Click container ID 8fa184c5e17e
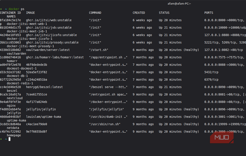 click(10, 20)
